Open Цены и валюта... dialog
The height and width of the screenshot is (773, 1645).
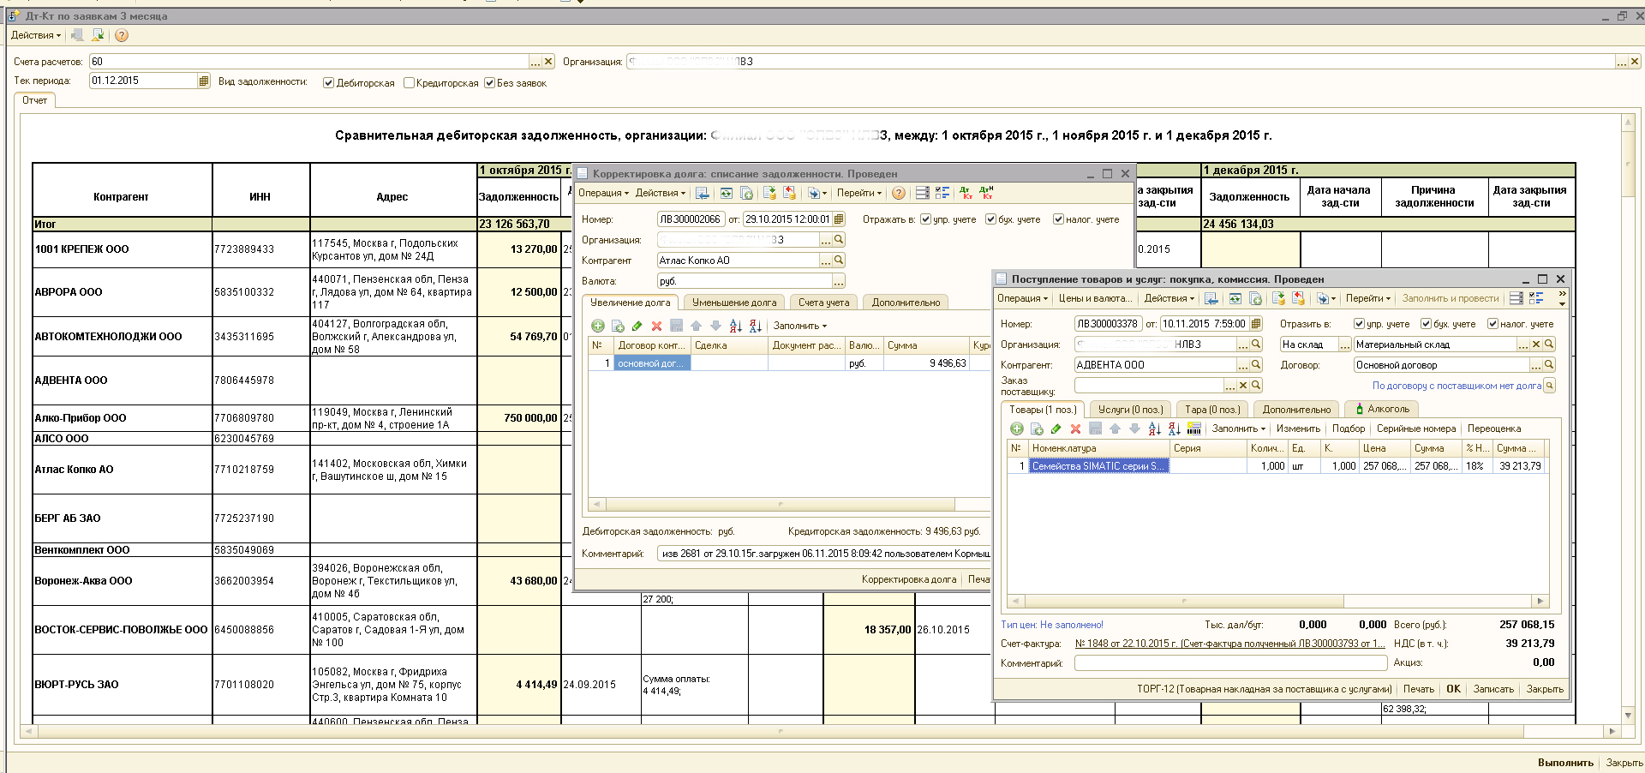coord(1094,298)
